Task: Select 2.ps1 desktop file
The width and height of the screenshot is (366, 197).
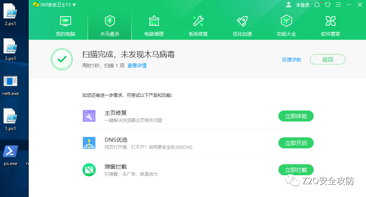Action: 10,14
